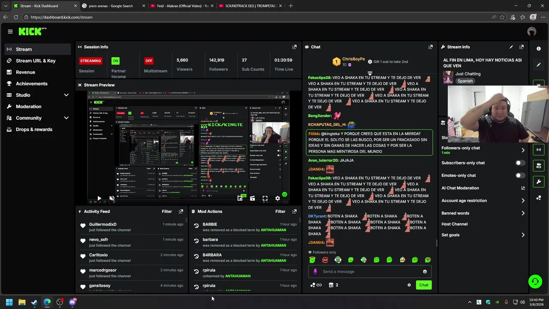Open the hamburger menu beside Kick logo

[x=10, y=31]
